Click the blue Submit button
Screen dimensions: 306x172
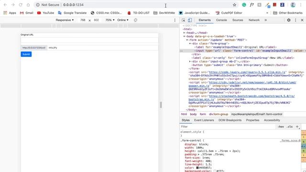point(26,54)
